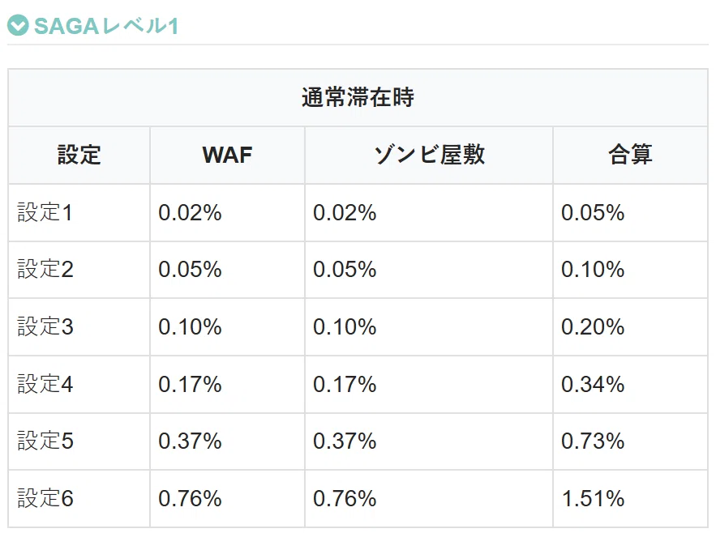Screen dimensions: 716x533
Task: Select the 設定6 row label
Action: pos(45,498)
